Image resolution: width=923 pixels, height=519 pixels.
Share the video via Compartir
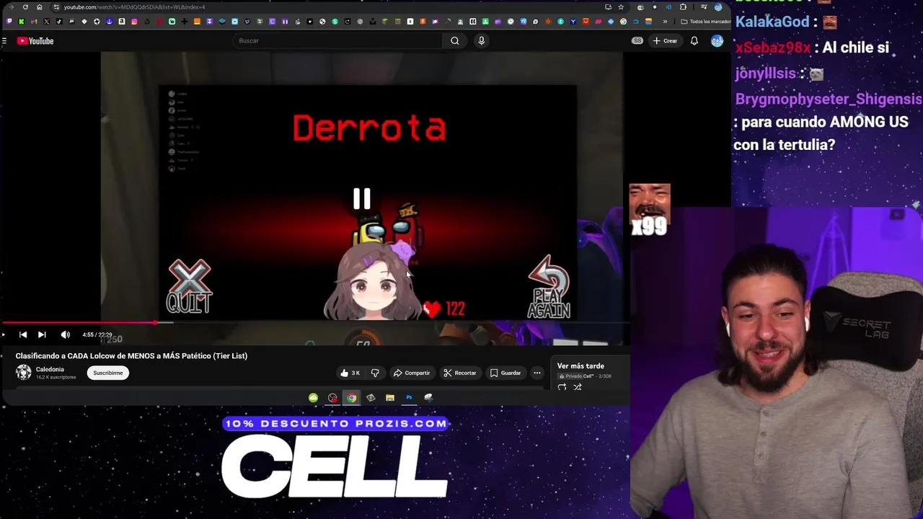pos(412,373)
